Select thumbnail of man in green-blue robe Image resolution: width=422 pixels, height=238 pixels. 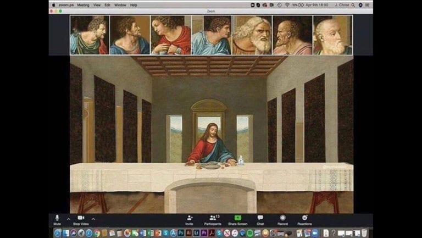click(90, 35)
